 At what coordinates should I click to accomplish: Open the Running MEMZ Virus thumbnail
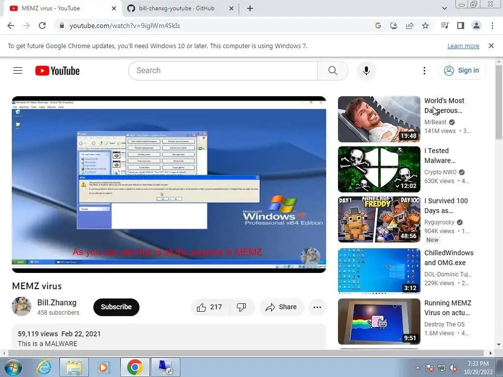click(x=379, y=321)
